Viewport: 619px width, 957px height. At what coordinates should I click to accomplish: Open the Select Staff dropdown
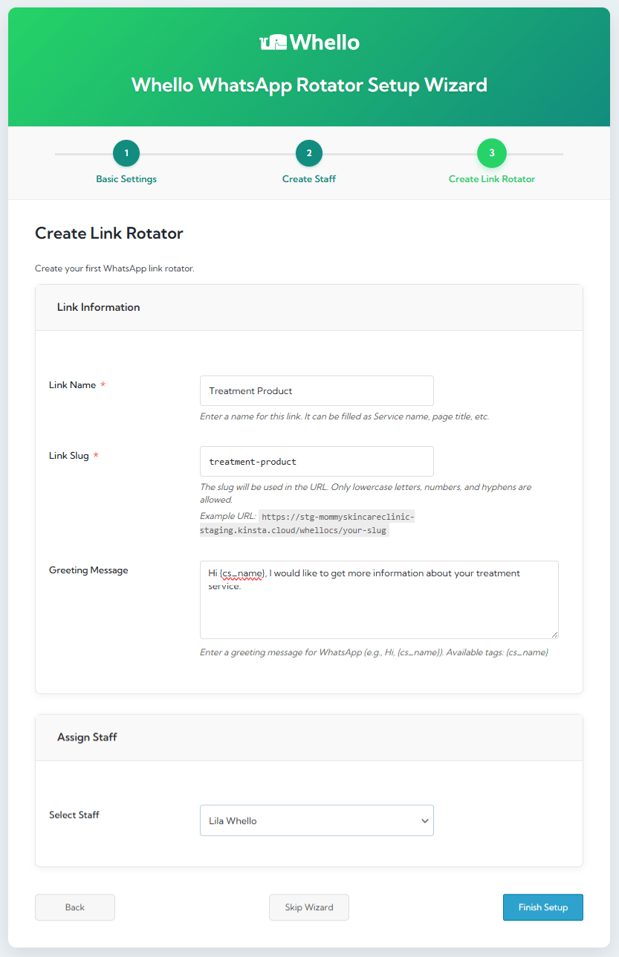(x=317, y=820)
